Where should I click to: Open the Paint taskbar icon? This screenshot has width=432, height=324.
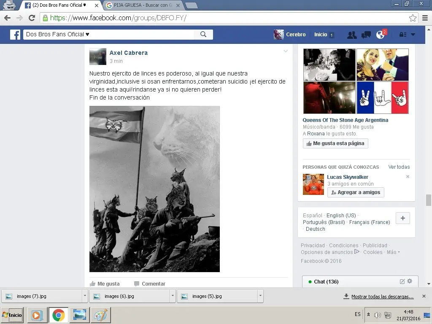click(100, 315)
